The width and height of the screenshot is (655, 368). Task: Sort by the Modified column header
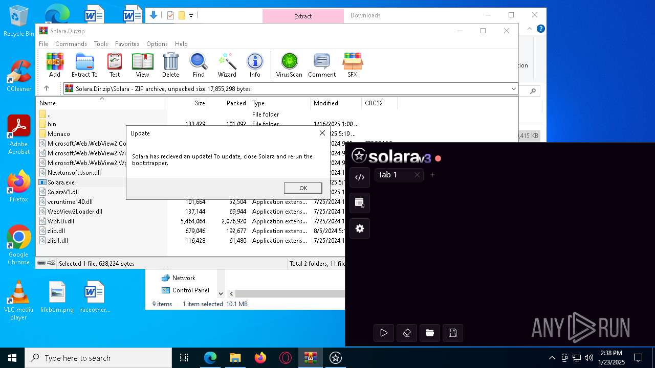coord(336,103)
